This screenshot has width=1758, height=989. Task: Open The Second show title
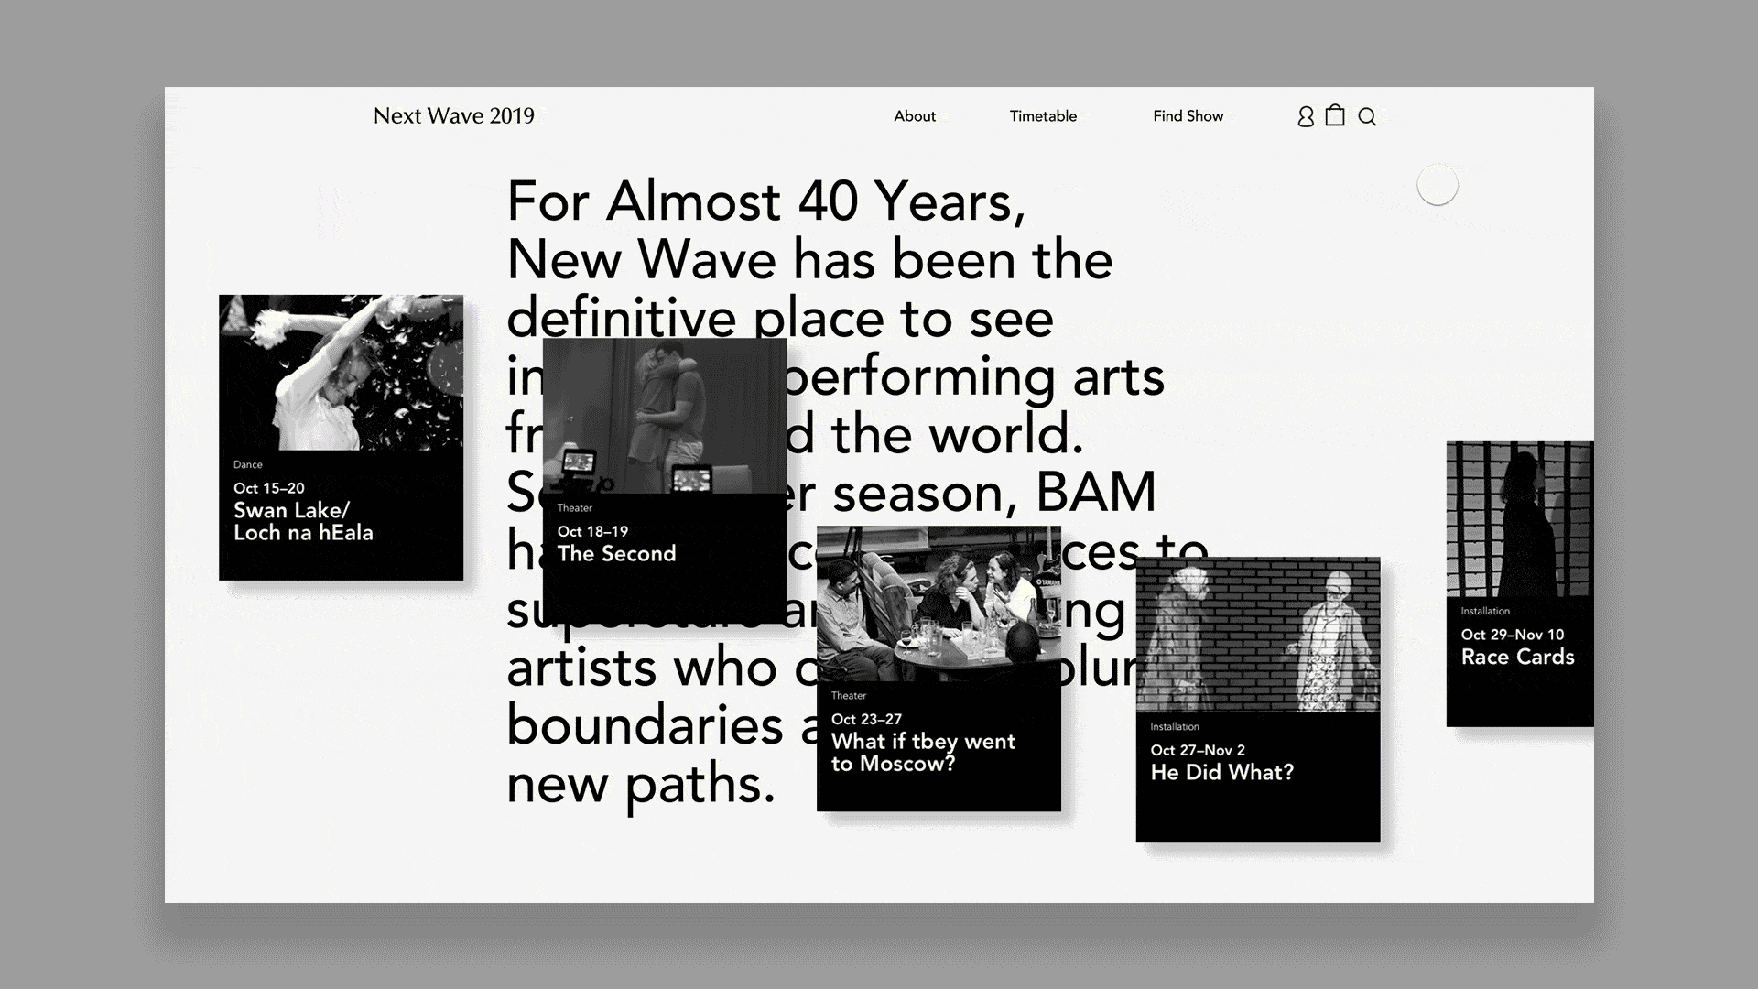click(616, 554)
